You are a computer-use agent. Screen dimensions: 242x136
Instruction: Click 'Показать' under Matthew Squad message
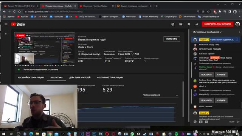tap(206, 75)
